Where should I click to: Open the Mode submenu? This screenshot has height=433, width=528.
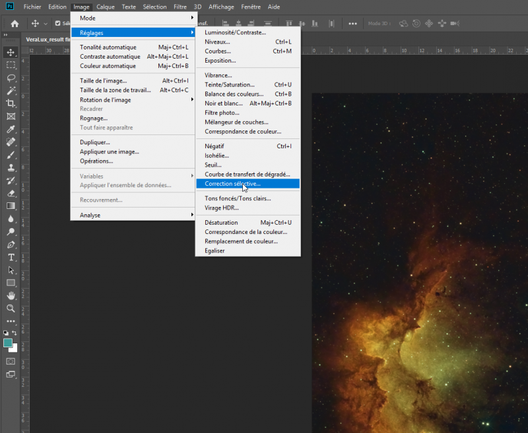click(x=134, y=18)
